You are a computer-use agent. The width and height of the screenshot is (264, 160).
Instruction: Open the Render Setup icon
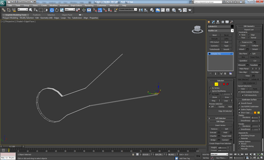(x=180, y=10)
